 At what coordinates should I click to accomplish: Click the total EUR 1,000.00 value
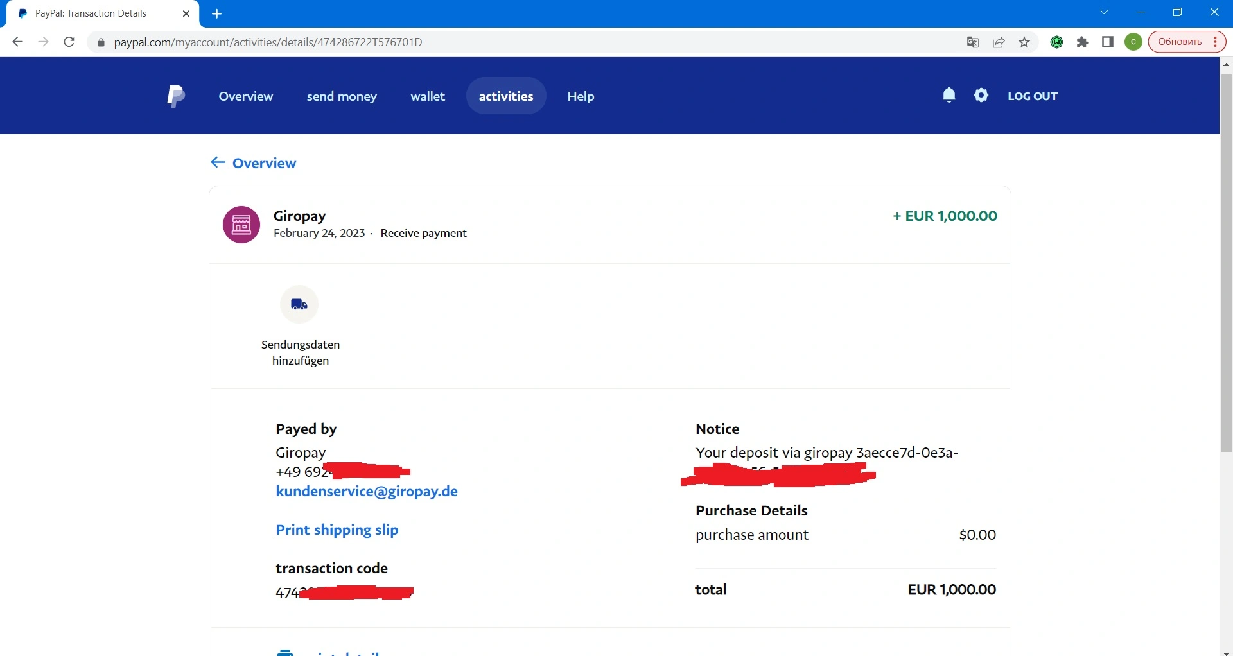click(x=952, y=590)
